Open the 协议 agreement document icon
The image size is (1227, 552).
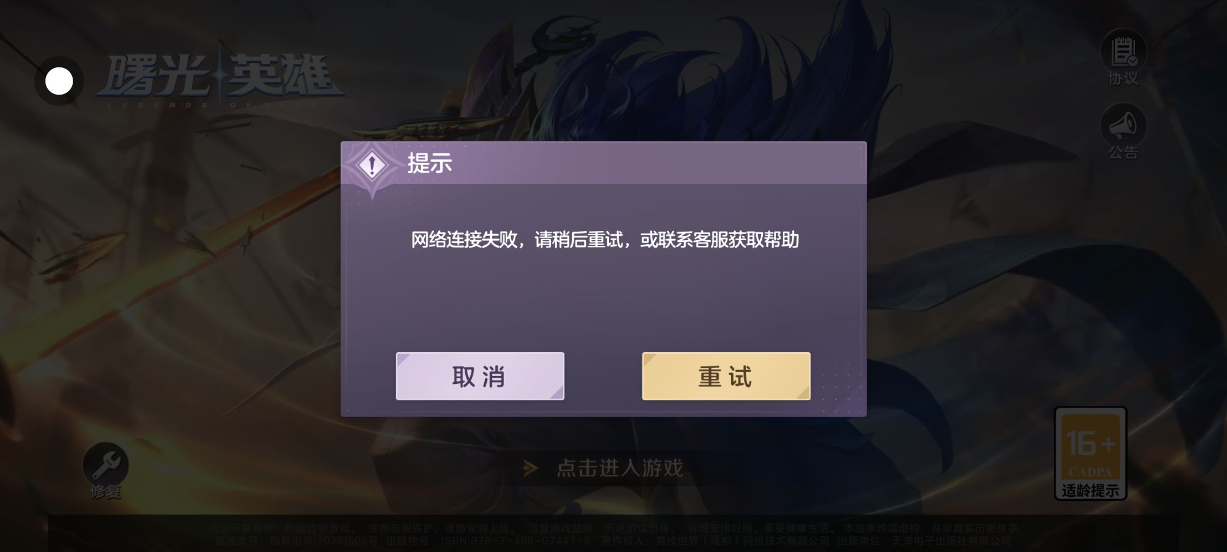(x=1123, y=52)
